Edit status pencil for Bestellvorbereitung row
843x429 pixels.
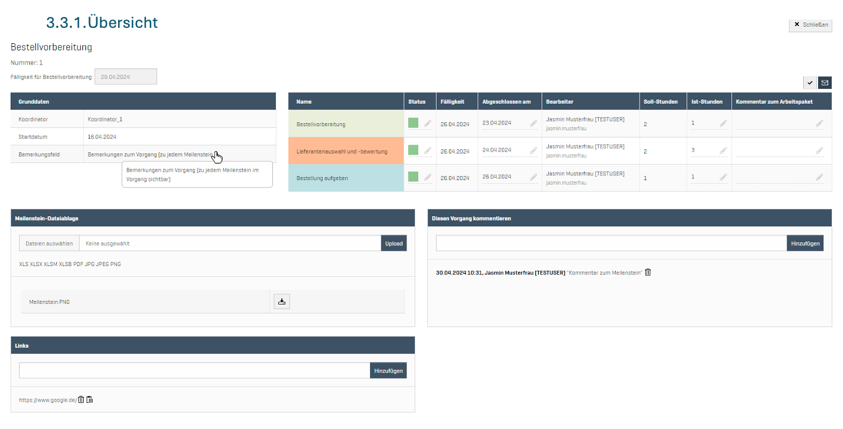pos(427,124)
